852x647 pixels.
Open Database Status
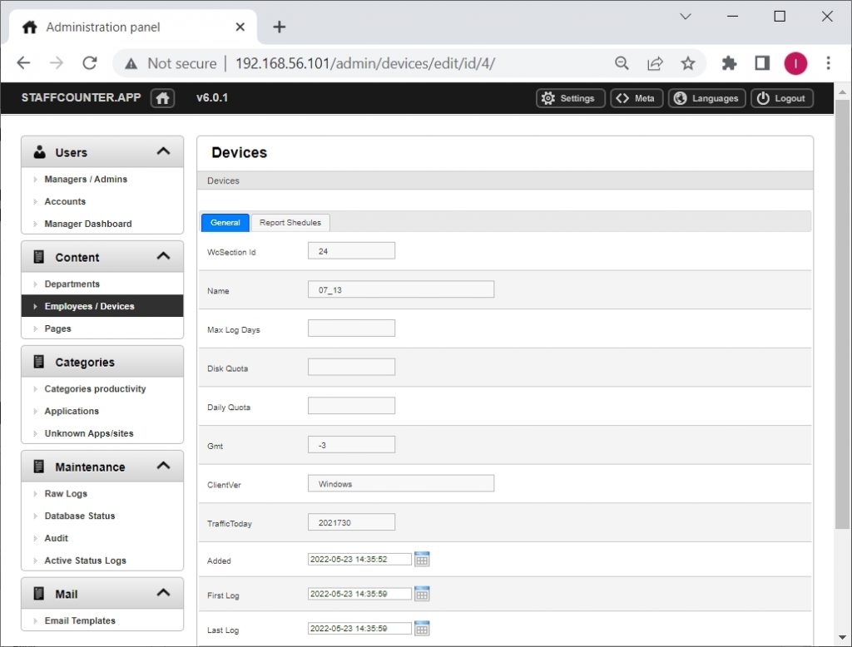(80, 516)
